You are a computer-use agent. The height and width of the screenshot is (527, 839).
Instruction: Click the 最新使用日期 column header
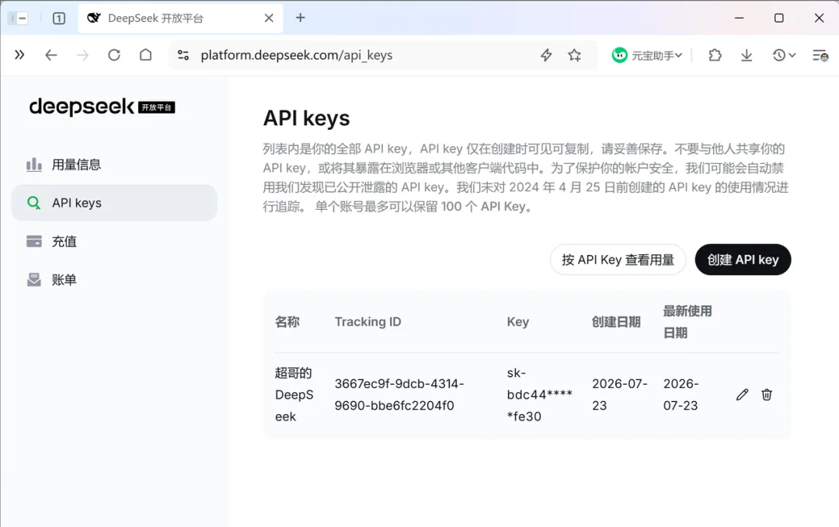click(688, 322)
